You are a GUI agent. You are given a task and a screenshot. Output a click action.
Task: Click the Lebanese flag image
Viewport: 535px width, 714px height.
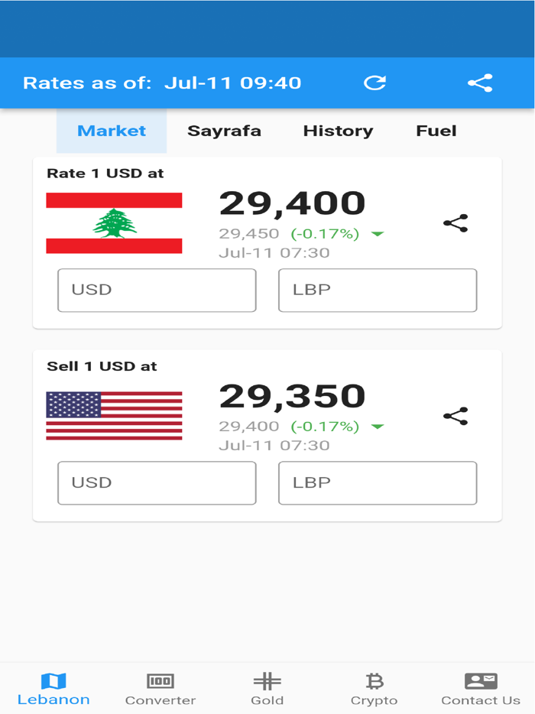(x=115, y=221)
